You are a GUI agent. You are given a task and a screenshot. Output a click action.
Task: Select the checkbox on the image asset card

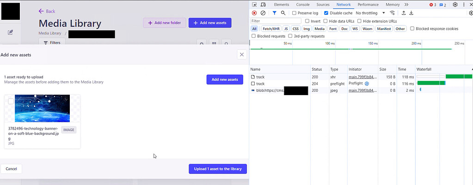coord(11,101)
